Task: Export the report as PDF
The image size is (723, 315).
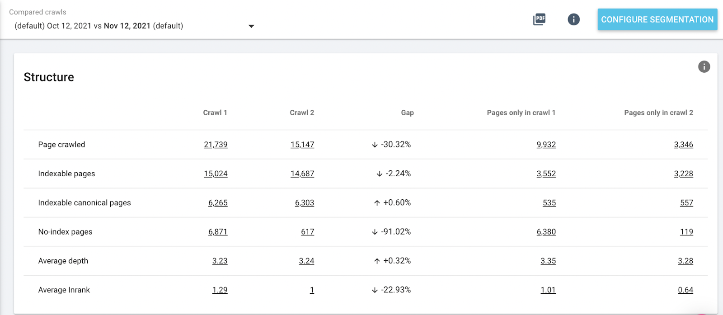Action: (539, 19)
